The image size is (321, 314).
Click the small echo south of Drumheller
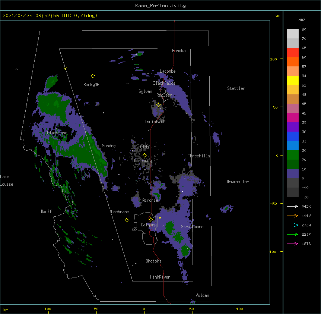pos(226,209)
